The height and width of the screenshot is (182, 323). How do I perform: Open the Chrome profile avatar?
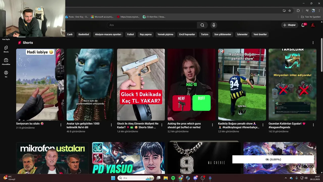tap(313, 11)
